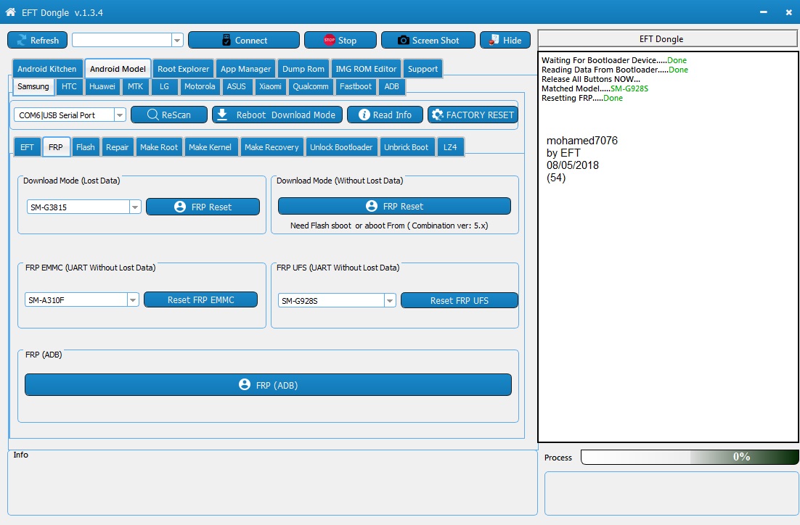
Task: Open the IMG ROM Editor tab
Action: (x=366, y=69)
